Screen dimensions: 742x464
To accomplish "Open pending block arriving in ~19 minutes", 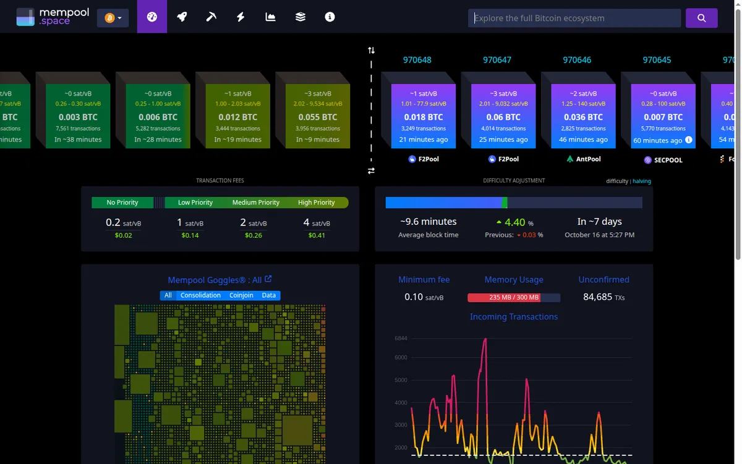I will [238, 116].
